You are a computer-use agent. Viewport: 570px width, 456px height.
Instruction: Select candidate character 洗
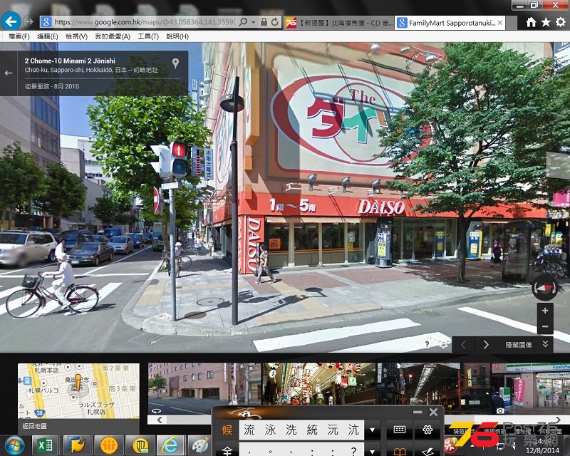point(291,430)
